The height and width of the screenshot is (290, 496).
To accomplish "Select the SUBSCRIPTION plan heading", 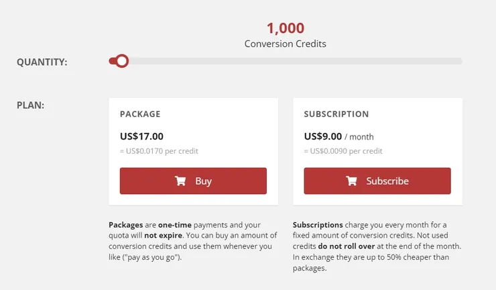I will (x=336, y=114).
